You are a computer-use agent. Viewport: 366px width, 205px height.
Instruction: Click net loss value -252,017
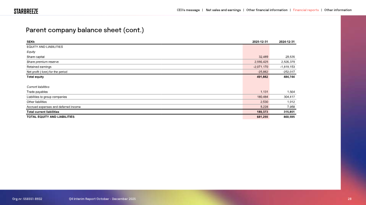click(289, 72)
